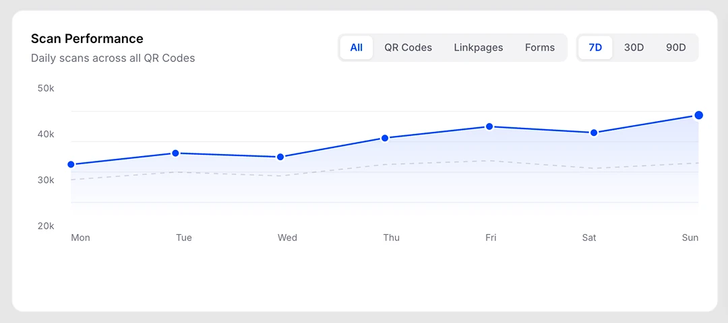
Task: Click the Thu axis label
Action: point(391,238)
